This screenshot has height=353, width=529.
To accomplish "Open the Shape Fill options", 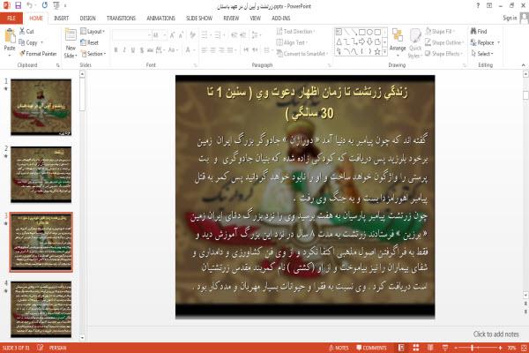I will point(440,32).
